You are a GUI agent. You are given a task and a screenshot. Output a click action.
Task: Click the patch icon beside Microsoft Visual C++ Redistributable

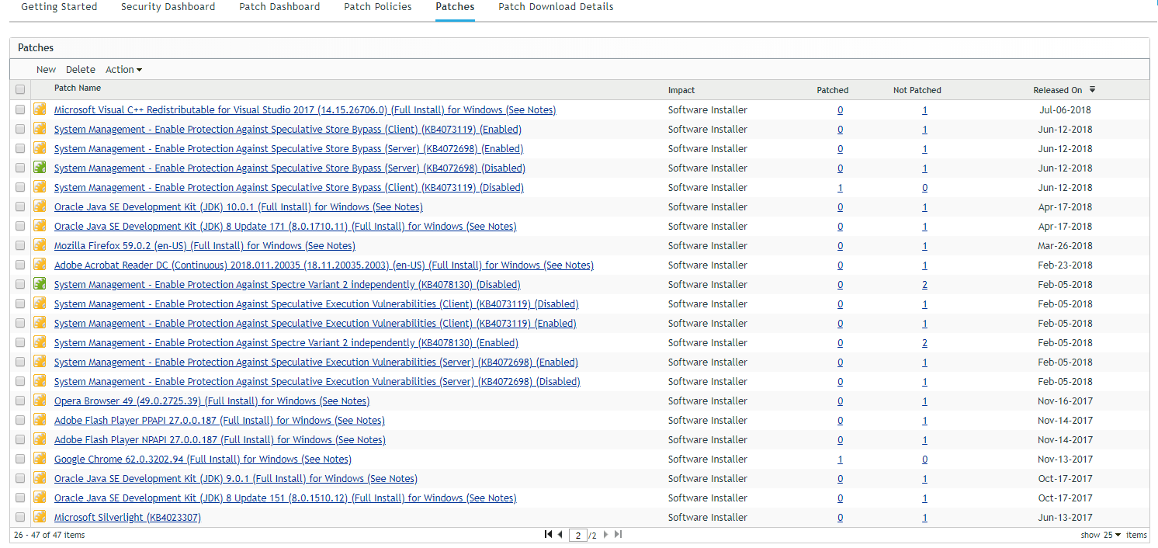pos(40,109)
